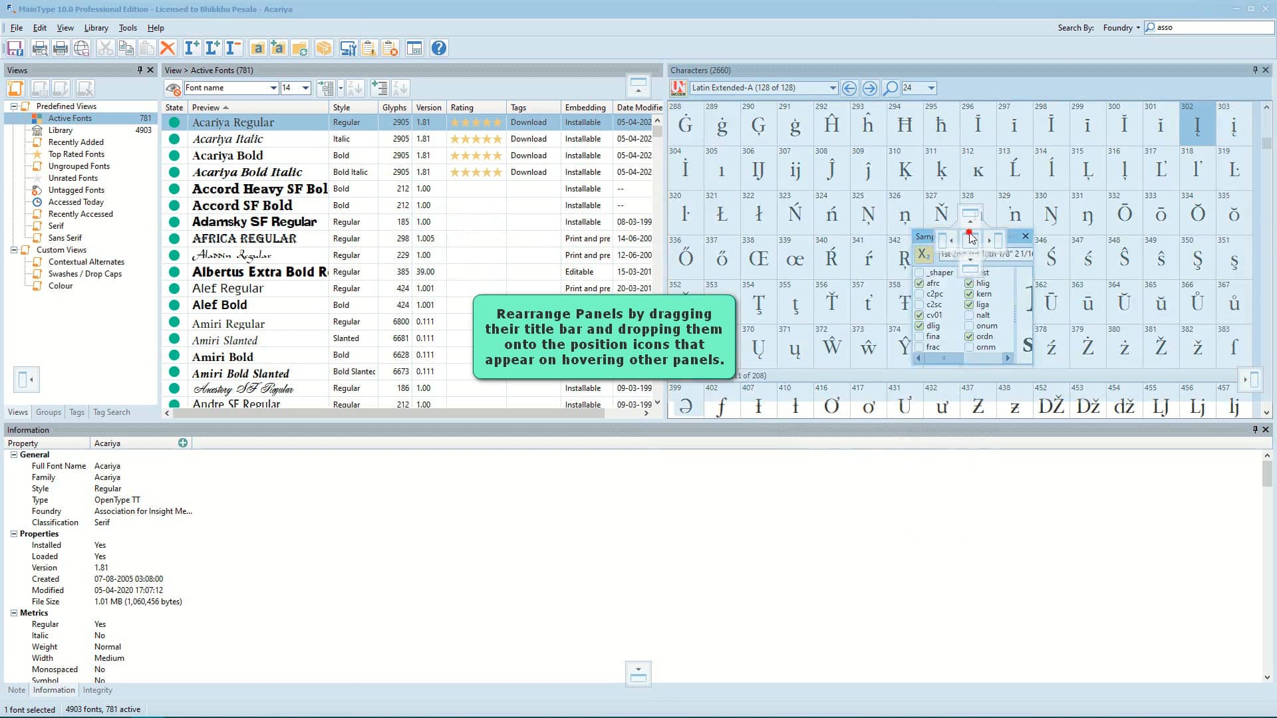Sort by the Style column header
Viewport: 1277px width, 718px height.
pyautogui.click(x=353, y=108)
